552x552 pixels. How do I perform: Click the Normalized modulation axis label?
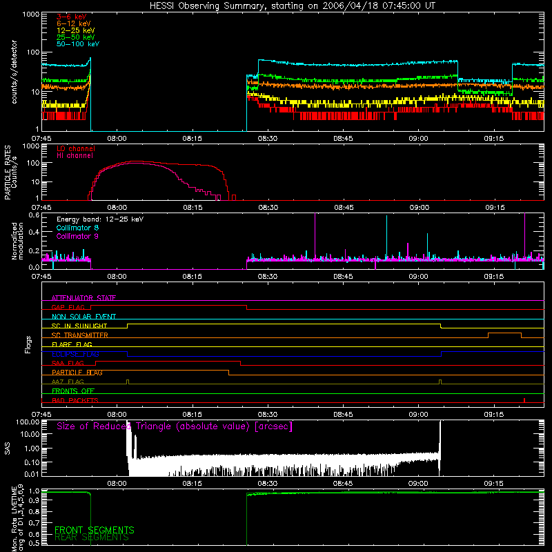click(x=17, y=241)
